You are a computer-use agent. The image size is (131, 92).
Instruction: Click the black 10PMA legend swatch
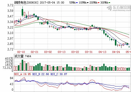[88, 3]
